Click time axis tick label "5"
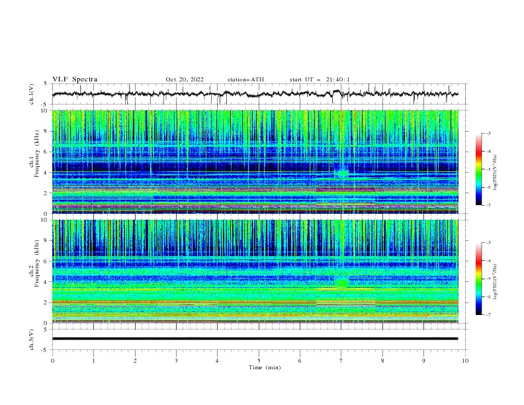Viewport: 524px width, 405px height. pyautogui.click(x=259, y=361)
